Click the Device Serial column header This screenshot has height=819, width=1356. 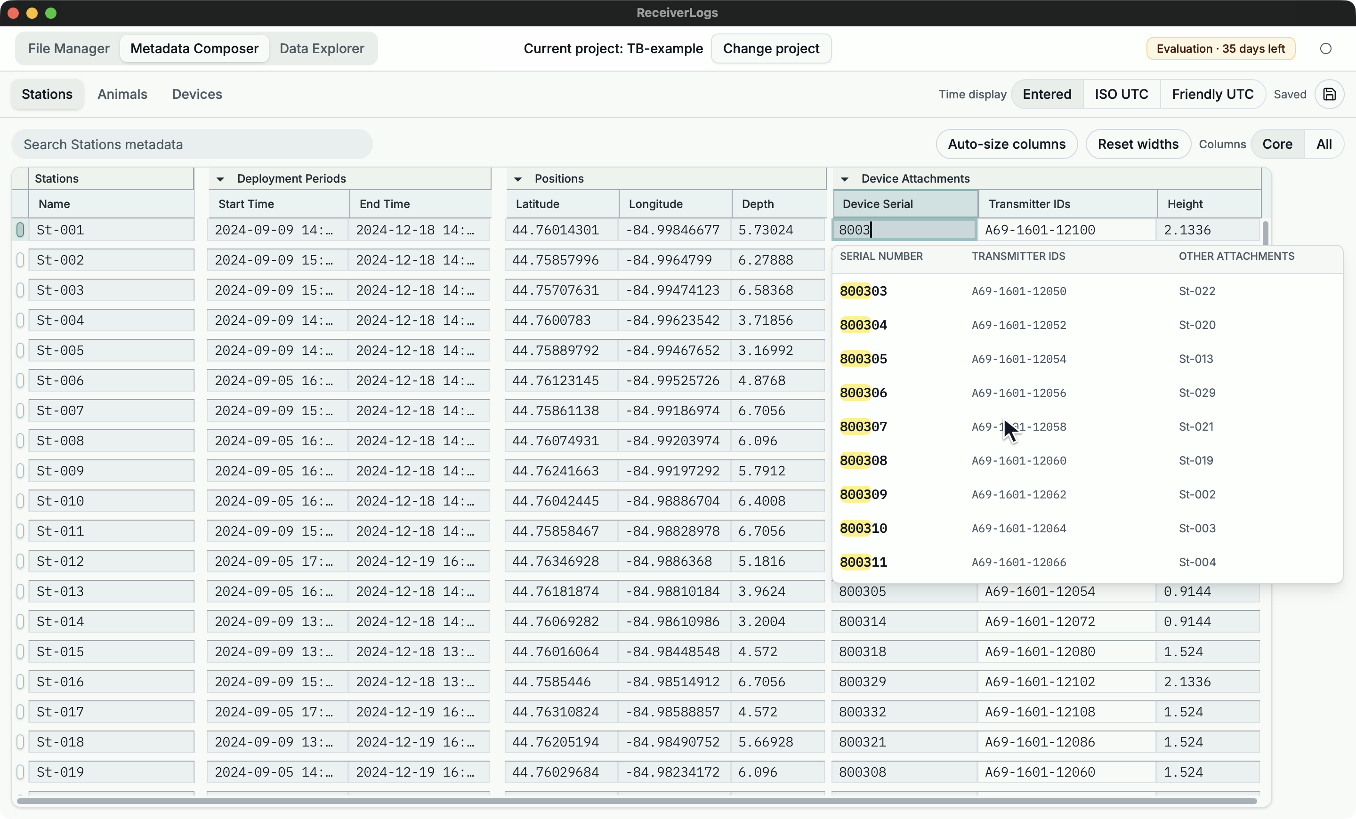point(905,204)
